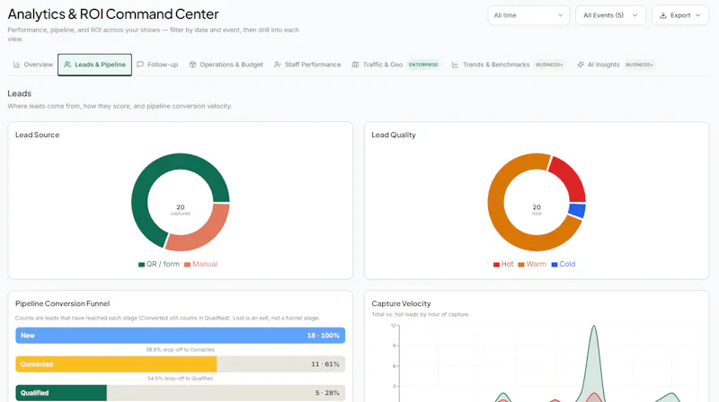Click the Staff Performance person icon
The width and height of the screenshot is (719, 402).
click(x=278, y=65)
